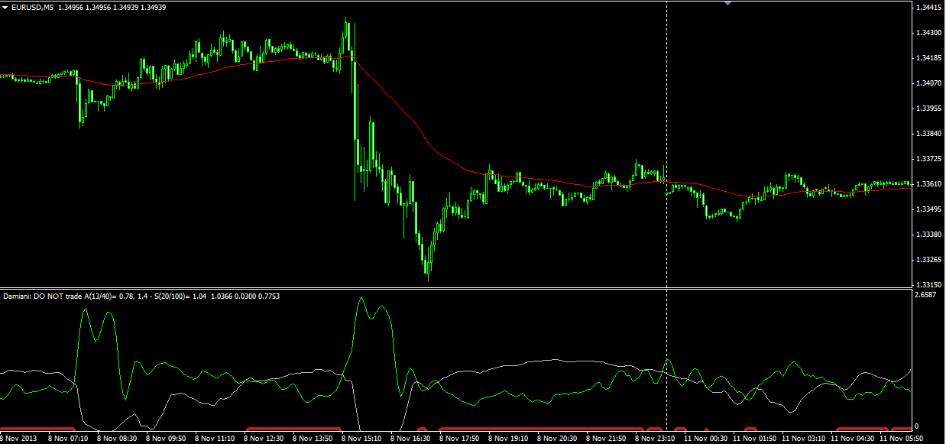Select the 11 Nov 05:50 time label
Image resolution: width=946 pixels, height=444 pixels.
pyautogui.click(x=902, y=439)
